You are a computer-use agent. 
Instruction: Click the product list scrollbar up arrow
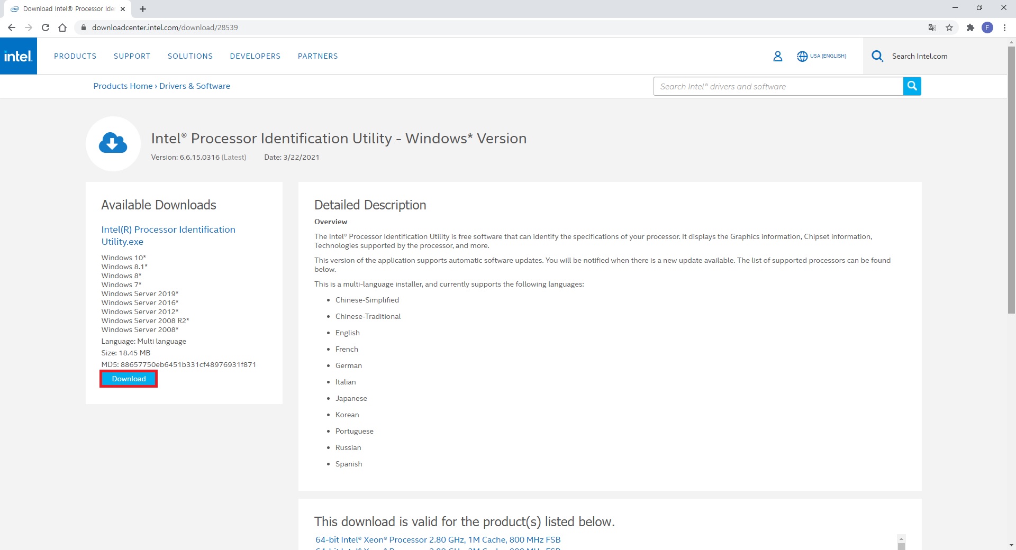(901, 538)
